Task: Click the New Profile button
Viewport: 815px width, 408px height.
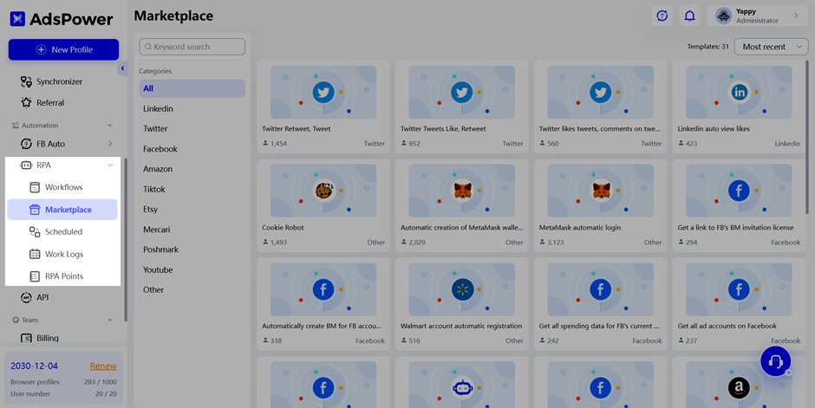Action: click(x=63, y=50)
